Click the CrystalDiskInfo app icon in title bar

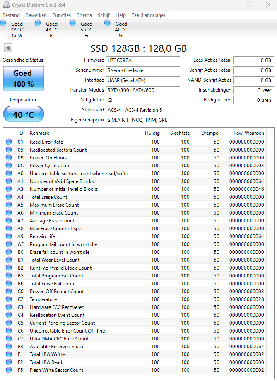[6, 5]
